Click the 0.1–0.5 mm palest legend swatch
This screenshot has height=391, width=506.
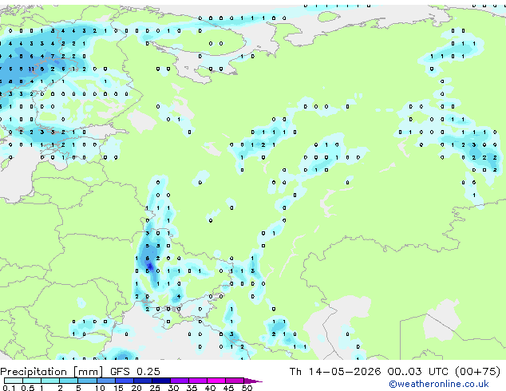click(x=14, y=381)
